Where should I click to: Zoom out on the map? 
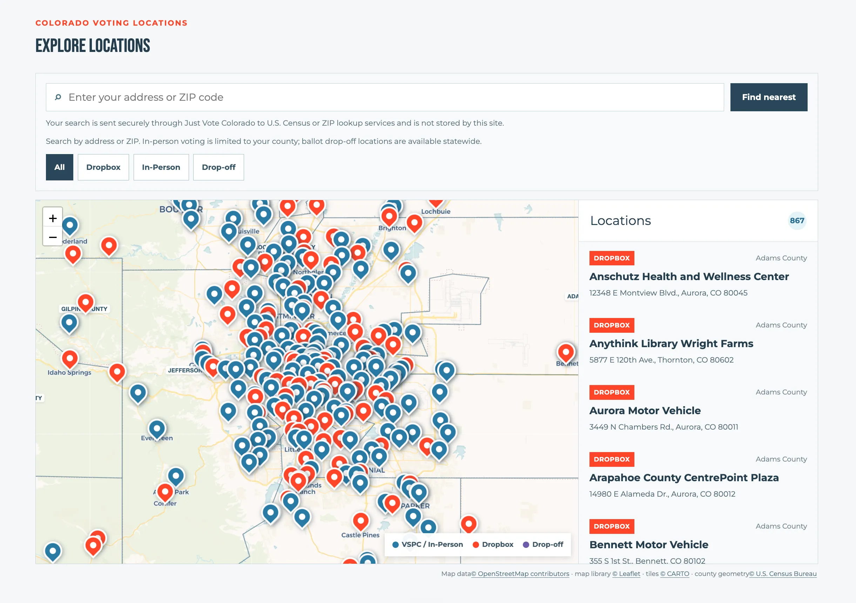[x=53, y=237]
